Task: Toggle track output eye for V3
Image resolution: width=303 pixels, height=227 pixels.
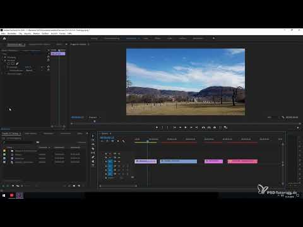Action: click(119, 154)
